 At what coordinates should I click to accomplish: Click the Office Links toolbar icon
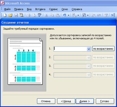click(x=74, y=15)
